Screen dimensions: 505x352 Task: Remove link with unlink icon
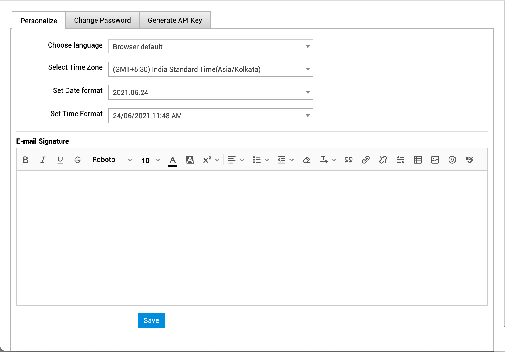click(383, 160)
